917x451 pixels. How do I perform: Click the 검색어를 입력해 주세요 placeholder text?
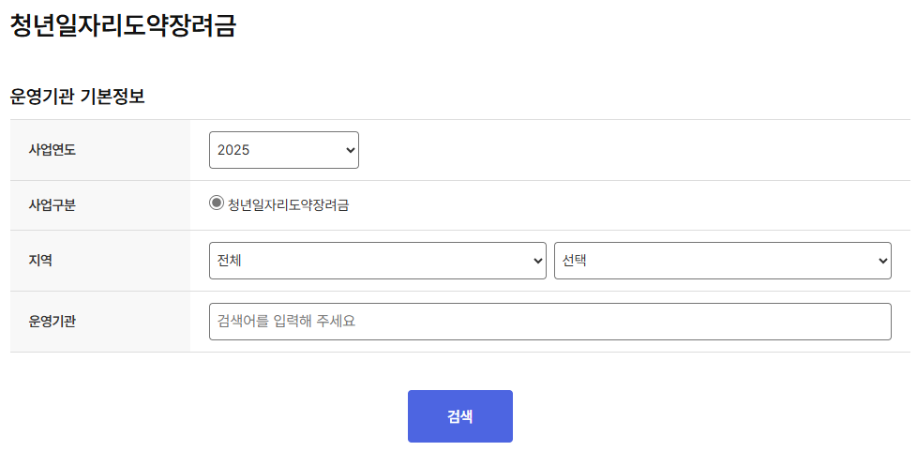[x=286, y=322]
